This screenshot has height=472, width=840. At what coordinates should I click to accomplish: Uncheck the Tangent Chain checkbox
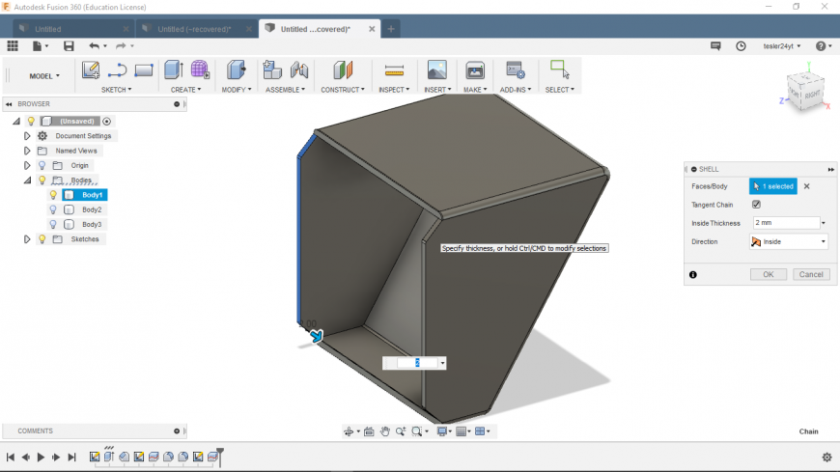coord(756,205)
